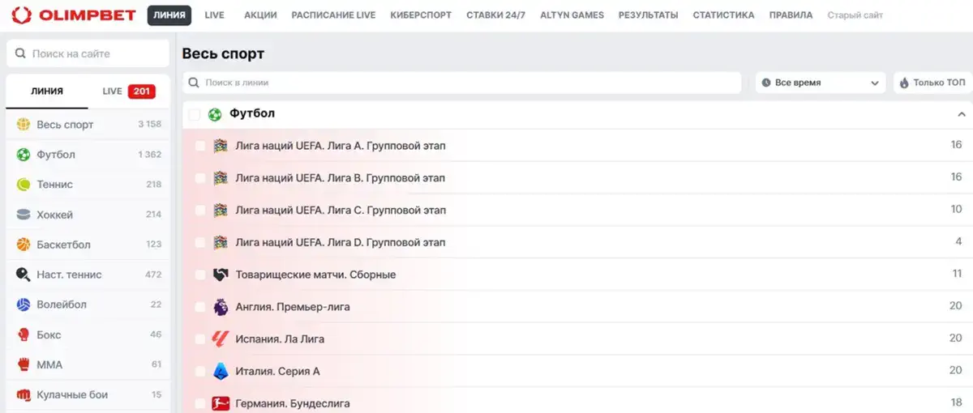The image size is (973, 413).
Task: Check Лига наций UEFA Лига D checkbox
Action: (200, 243)
